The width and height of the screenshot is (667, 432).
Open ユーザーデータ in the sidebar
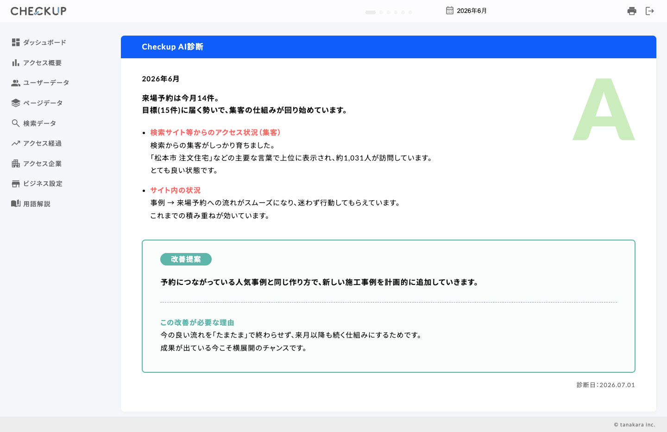tap(46, 83)
